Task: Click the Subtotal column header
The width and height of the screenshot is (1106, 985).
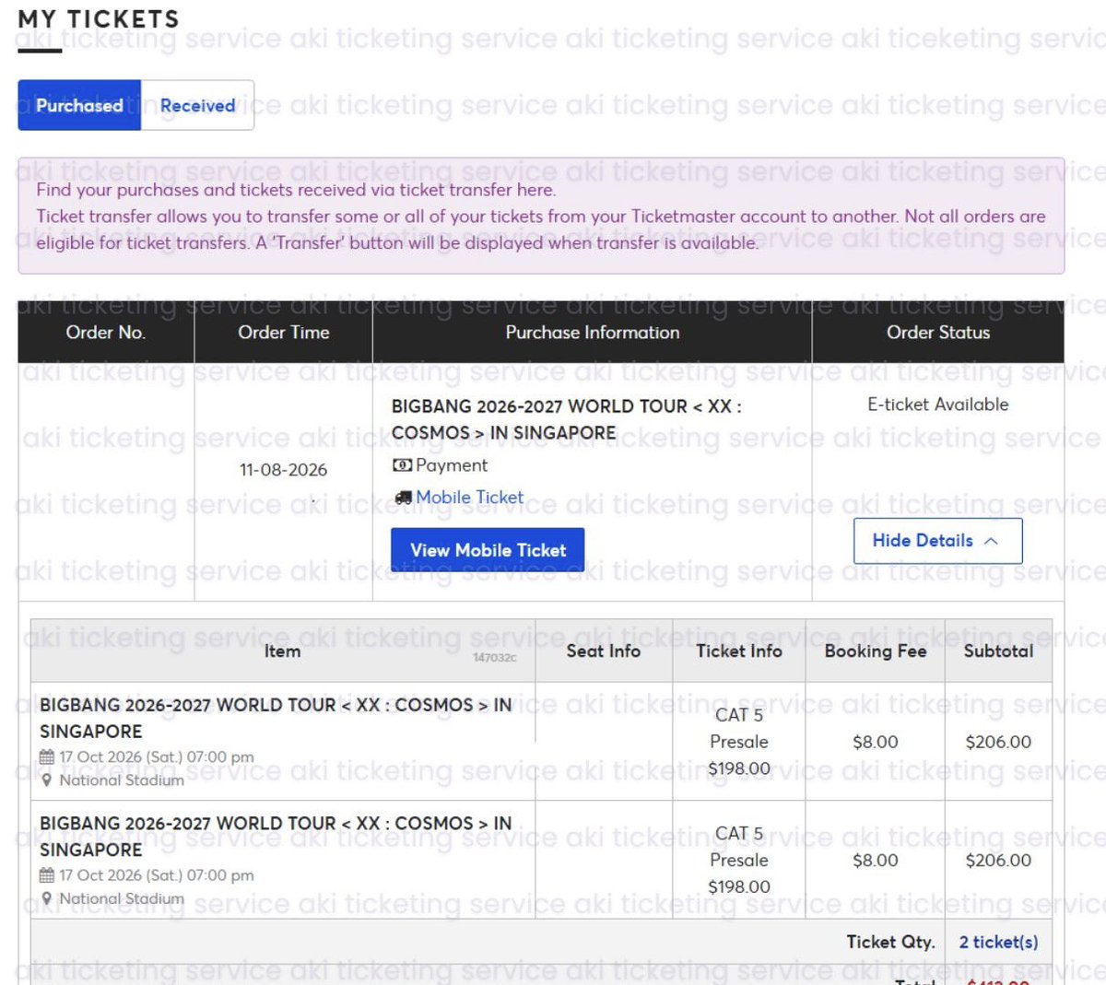Action: point(998,651)
